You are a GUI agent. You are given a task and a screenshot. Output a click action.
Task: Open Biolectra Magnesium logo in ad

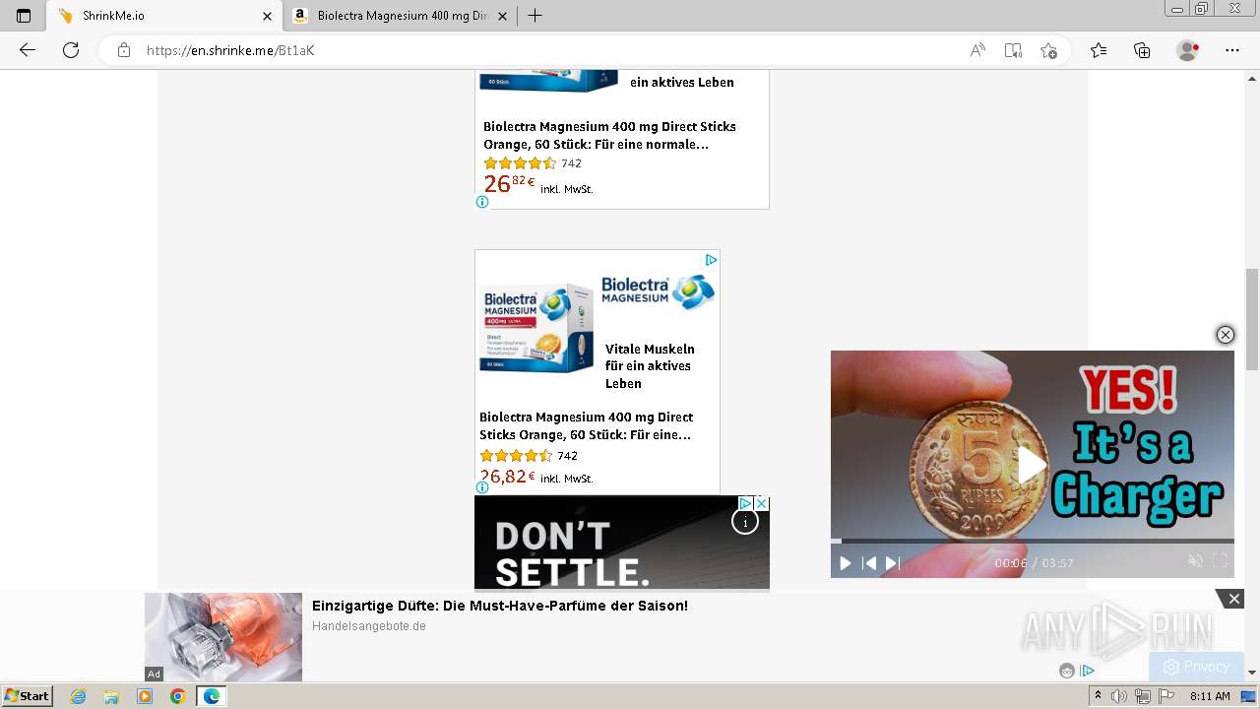click(658, 291)
